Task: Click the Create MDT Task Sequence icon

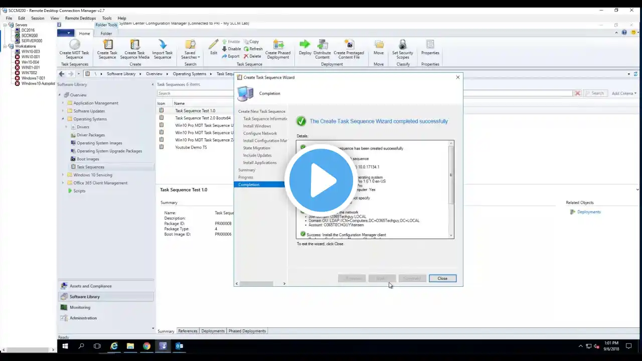Action: coord(74,45)
